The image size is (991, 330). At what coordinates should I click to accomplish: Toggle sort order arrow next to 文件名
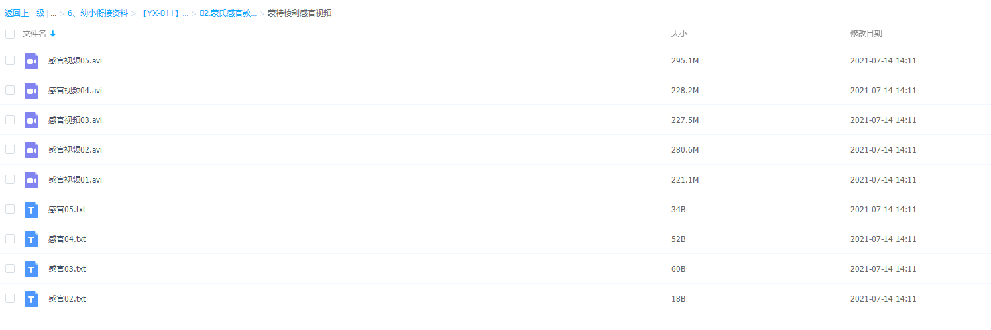pyautogui.click(x=53, y=34)
